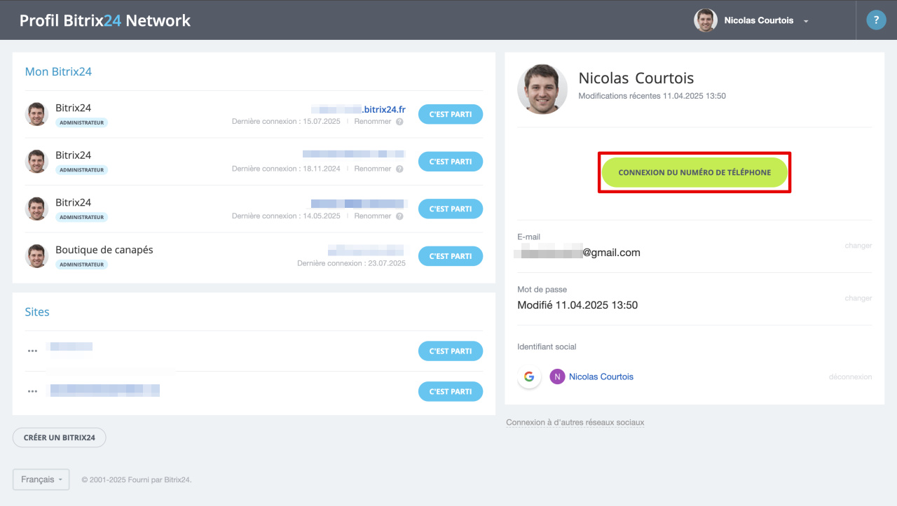Click Connexion du numéro de téléphone button
Screen dimensions: 897x506
(694, 172)
